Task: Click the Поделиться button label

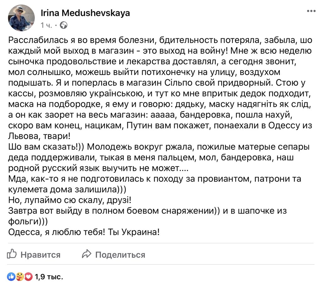Action: [x=120, y=255]
